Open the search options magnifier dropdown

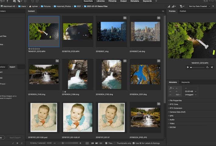click(x=206, y=1)
